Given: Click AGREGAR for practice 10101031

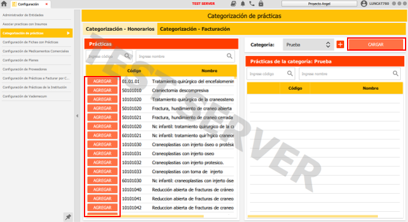Looking at the screenshot, I should coord(102,153).
